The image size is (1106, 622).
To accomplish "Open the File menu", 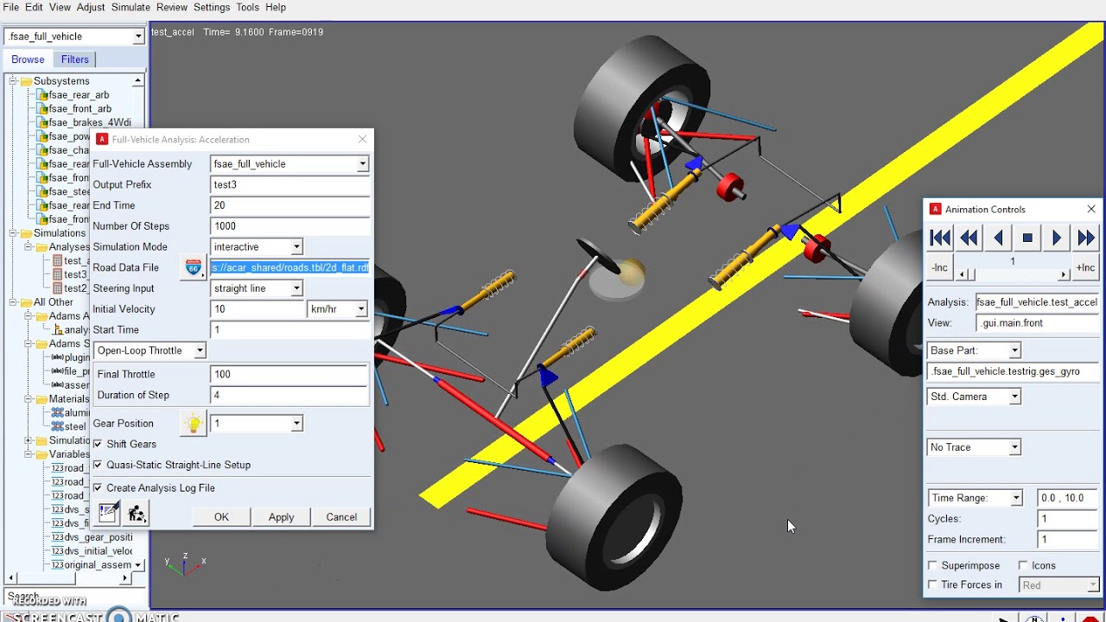I will coord(10,7).
